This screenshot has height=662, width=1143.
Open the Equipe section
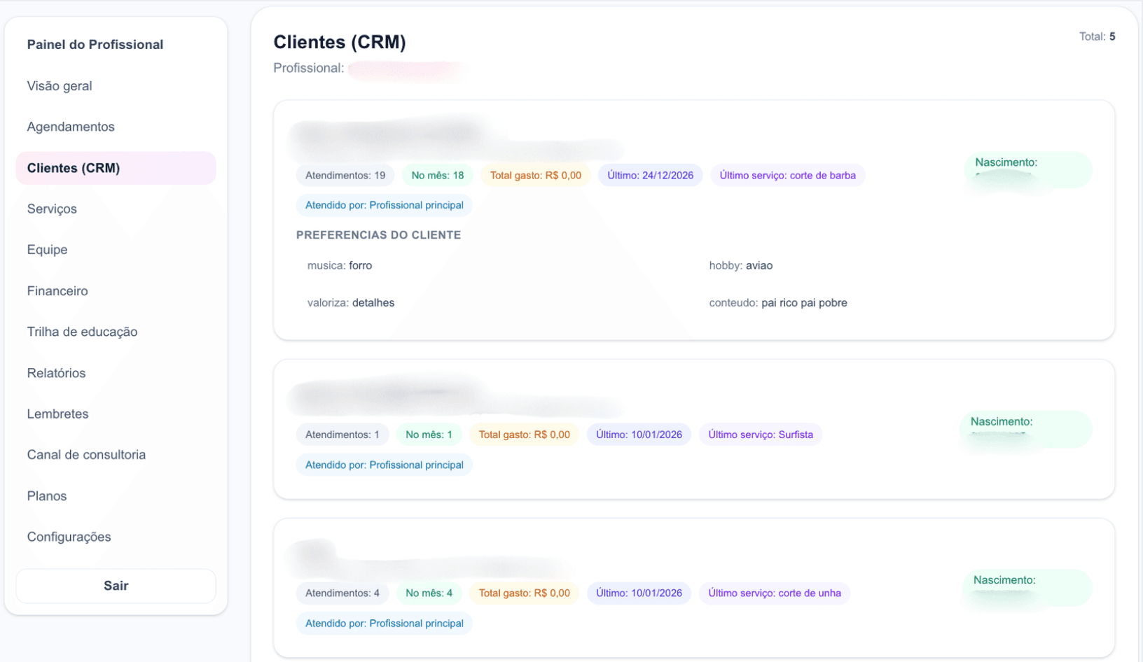[x=47, y=249]
